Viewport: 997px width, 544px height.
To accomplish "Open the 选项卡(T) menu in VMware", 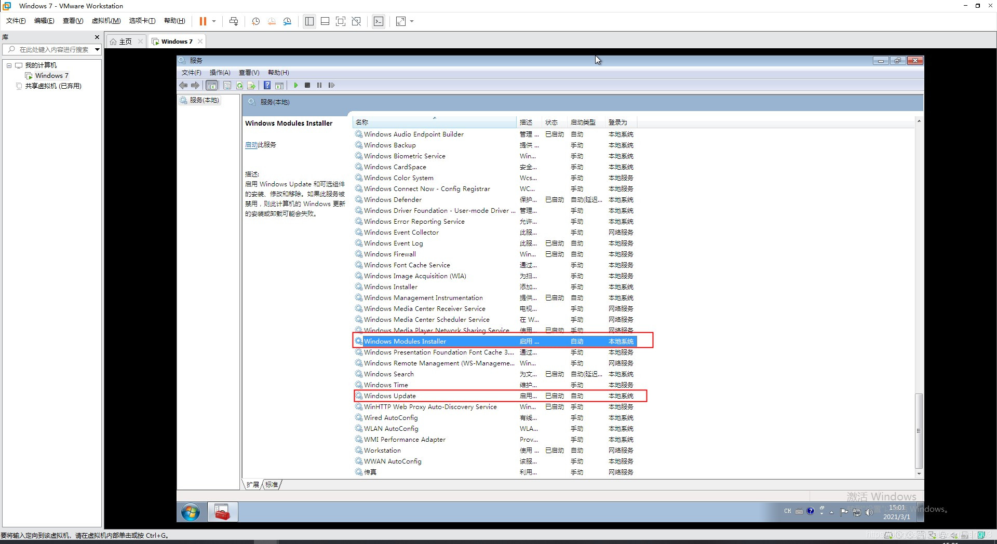I will [x=142, y=21].
